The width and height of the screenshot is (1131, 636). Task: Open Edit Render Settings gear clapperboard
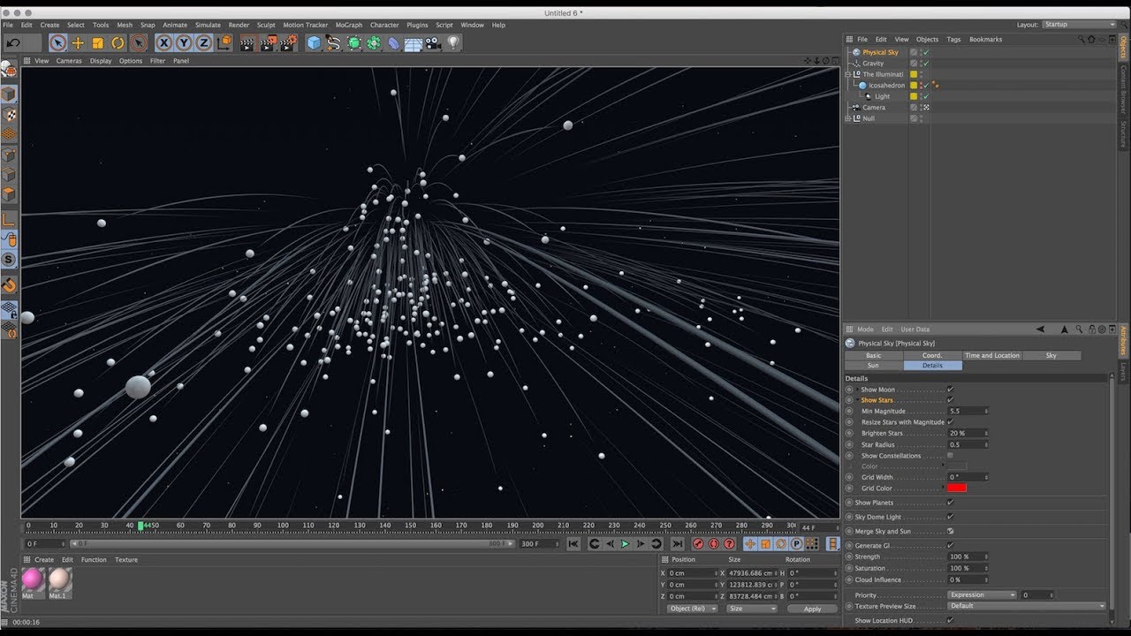[287, 42]
